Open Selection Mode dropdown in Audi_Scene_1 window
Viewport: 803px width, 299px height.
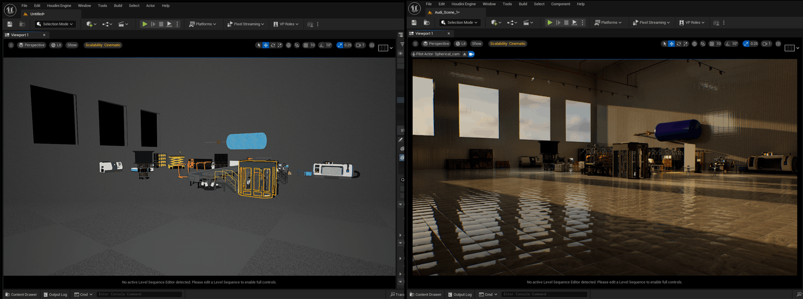[460, 23]
